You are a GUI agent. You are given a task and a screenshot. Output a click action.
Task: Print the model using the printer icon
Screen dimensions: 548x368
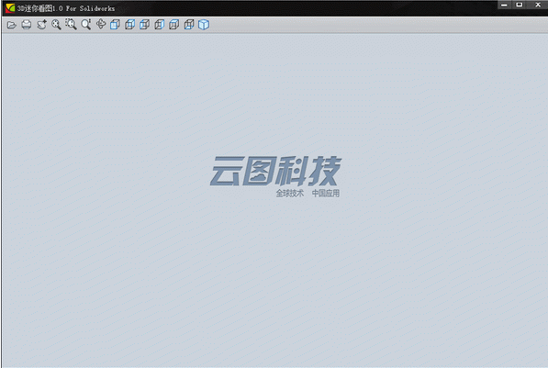point(27,25)
